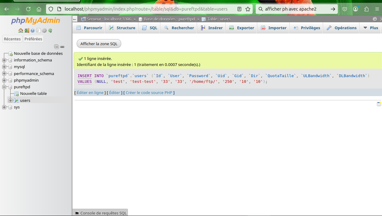Expand the users table node
The image size is (382, 216).
point(11,101)
